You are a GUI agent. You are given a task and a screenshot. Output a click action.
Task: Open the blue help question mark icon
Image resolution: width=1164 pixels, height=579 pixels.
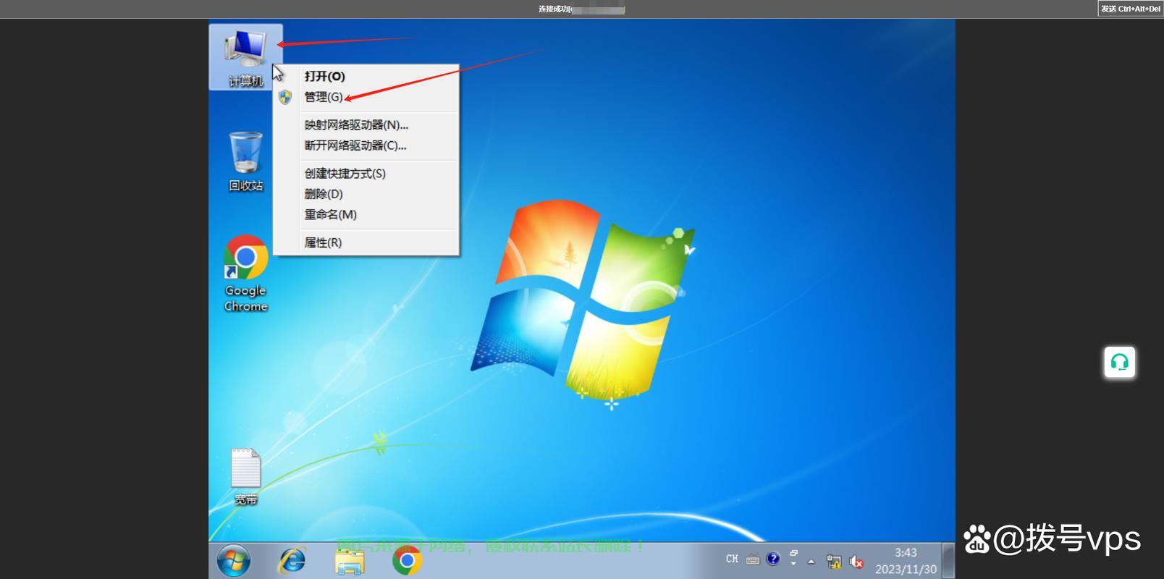pyautogui.click(x=773, y=559)
